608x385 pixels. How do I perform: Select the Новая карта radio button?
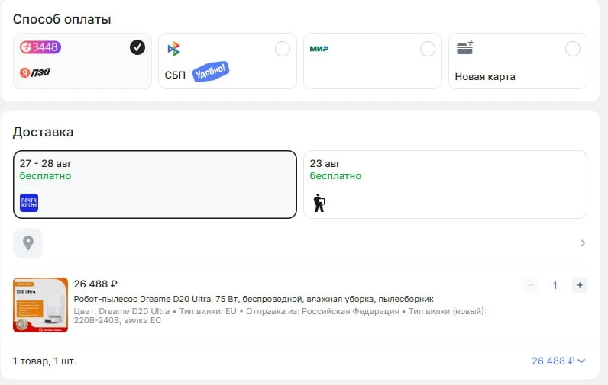pos(573,49)
